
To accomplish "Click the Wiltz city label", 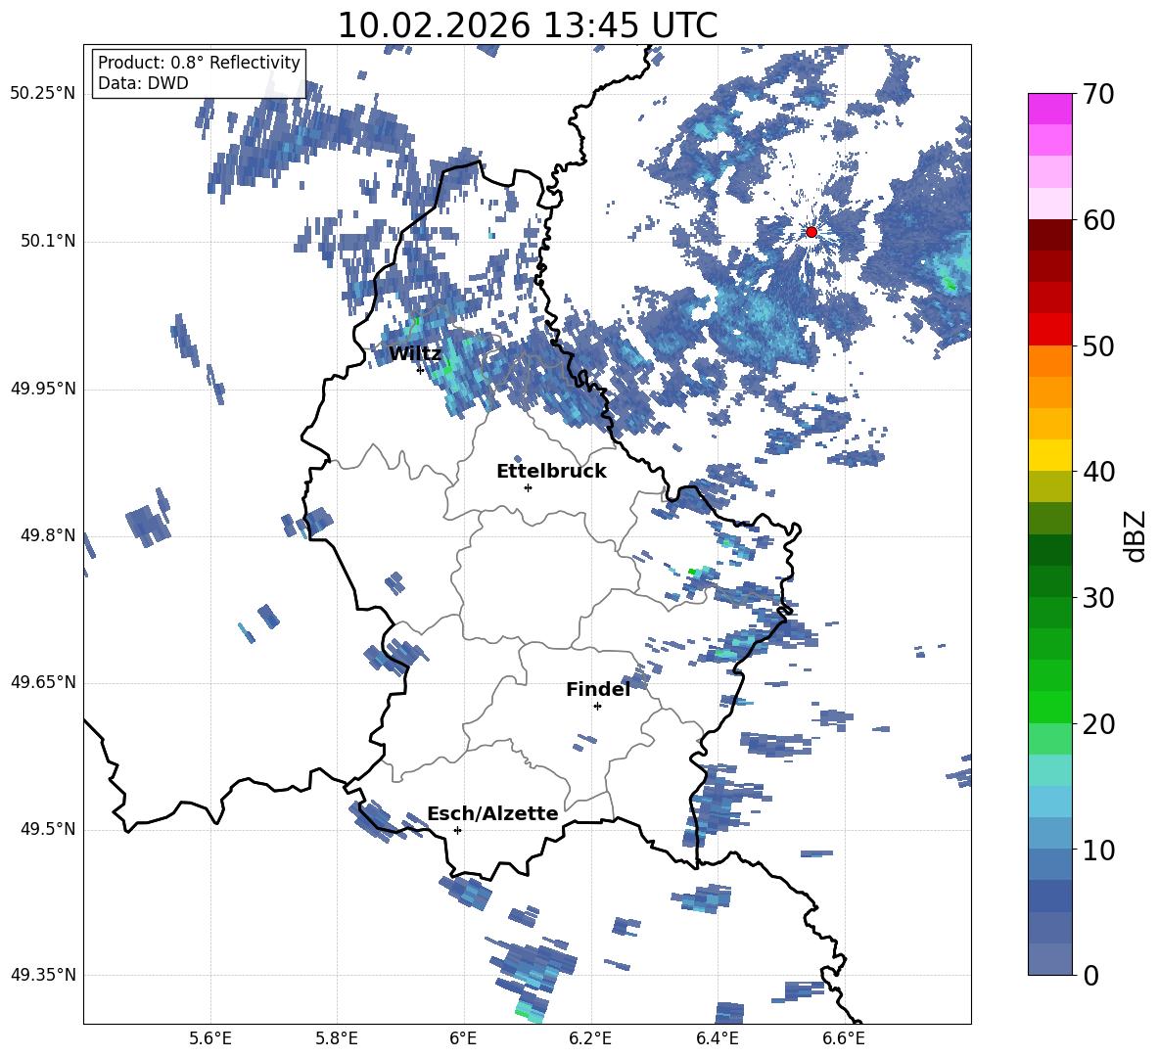I will point(415,354).
